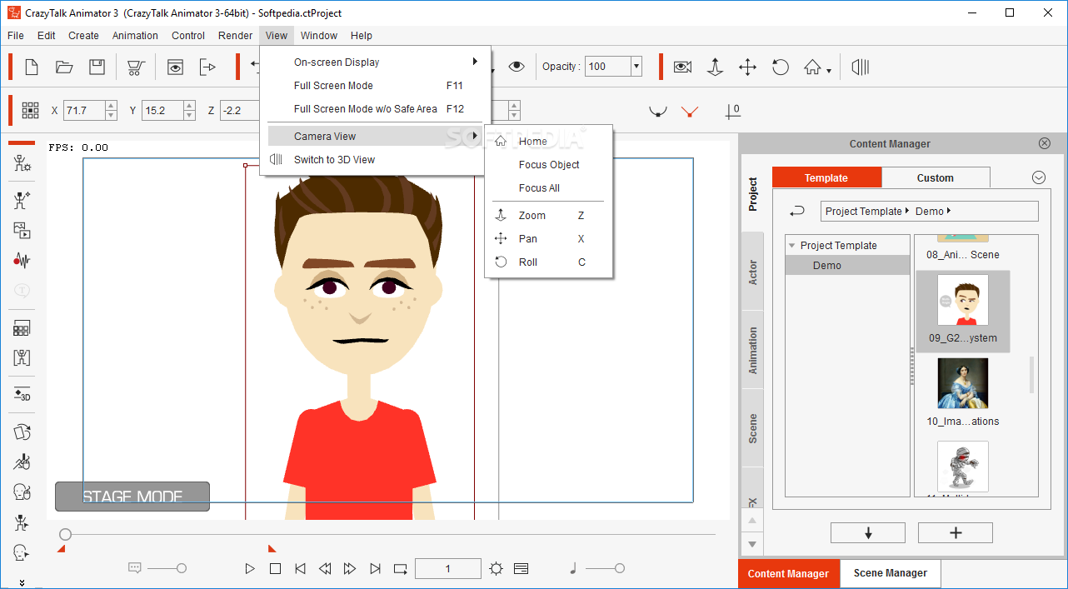The height and width of the screenshot is (589, 1068).
Task: Adjust the X position spinner arrows
Action: point(112,110)
